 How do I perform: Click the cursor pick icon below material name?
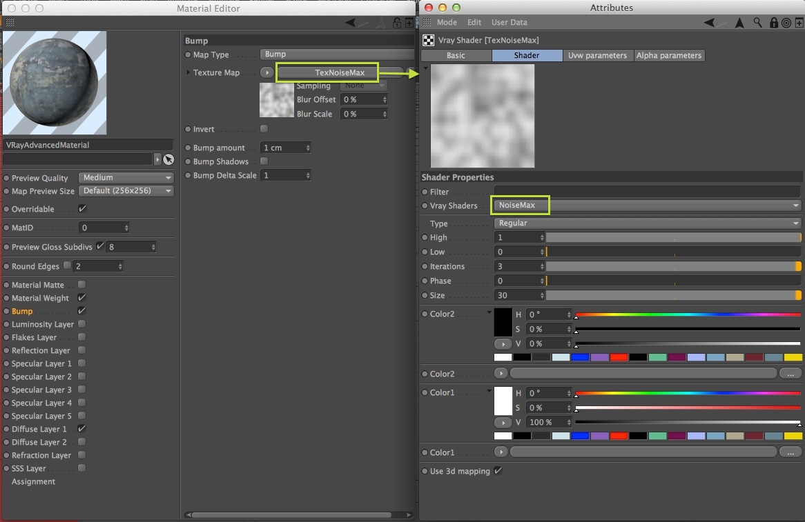[x=168, y=159]
